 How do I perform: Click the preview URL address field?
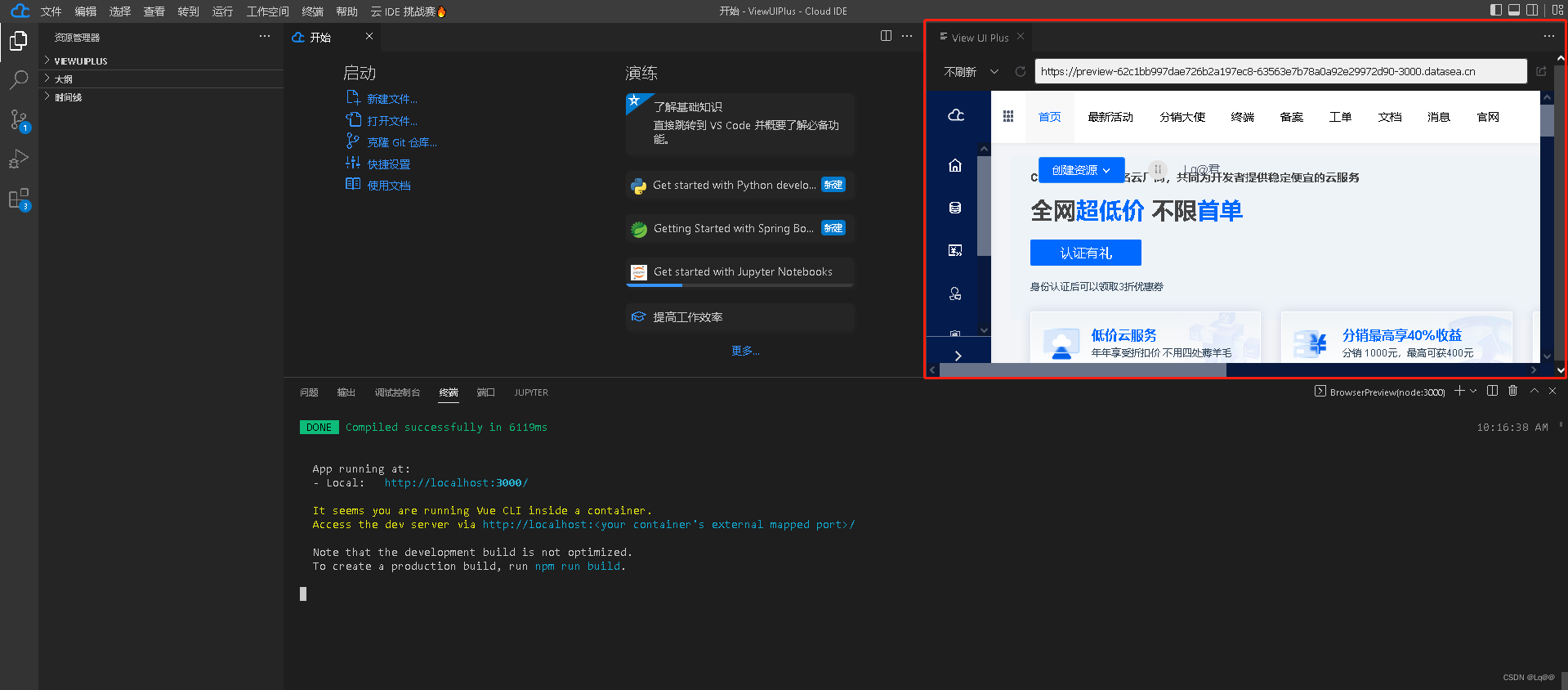[1280, 72]
